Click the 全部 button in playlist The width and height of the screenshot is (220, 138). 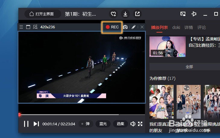(x=185, y=67)
